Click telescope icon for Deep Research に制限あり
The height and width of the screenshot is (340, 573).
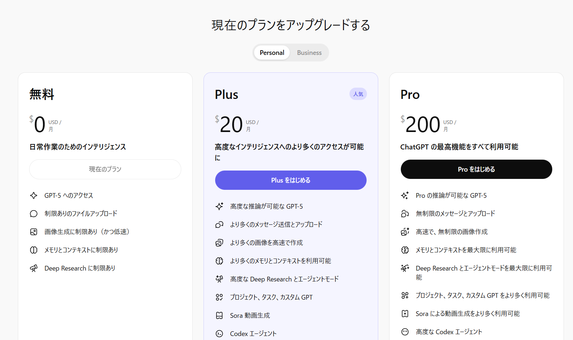34,268
